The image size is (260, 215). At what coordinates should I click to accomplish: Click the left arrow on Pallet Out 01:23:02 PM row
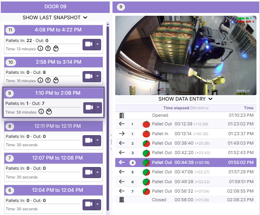[x=122, y=124]
